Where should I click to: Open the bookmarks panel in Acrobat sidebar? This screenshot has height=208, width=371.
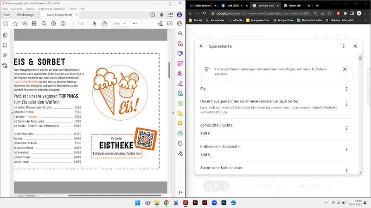coord(5,45)
